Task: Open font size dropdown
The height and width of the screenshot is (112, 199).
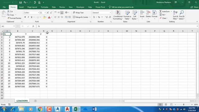Action: [x=45, y=13]
